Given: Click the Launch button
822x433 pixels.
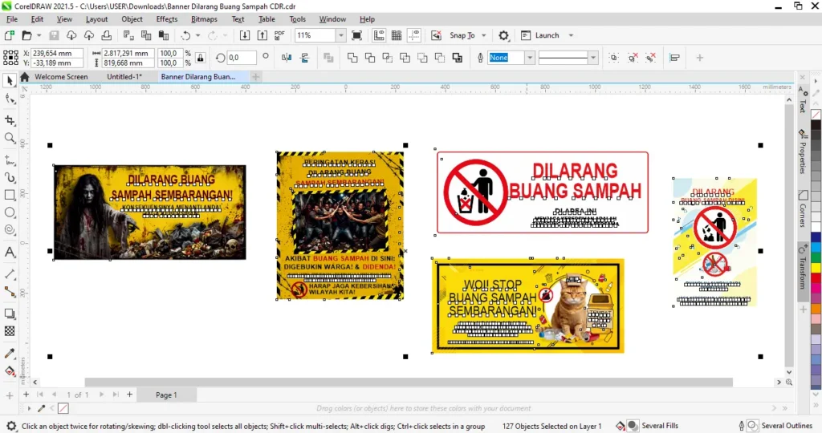Looking at the screenshot, I should [540, 35].
